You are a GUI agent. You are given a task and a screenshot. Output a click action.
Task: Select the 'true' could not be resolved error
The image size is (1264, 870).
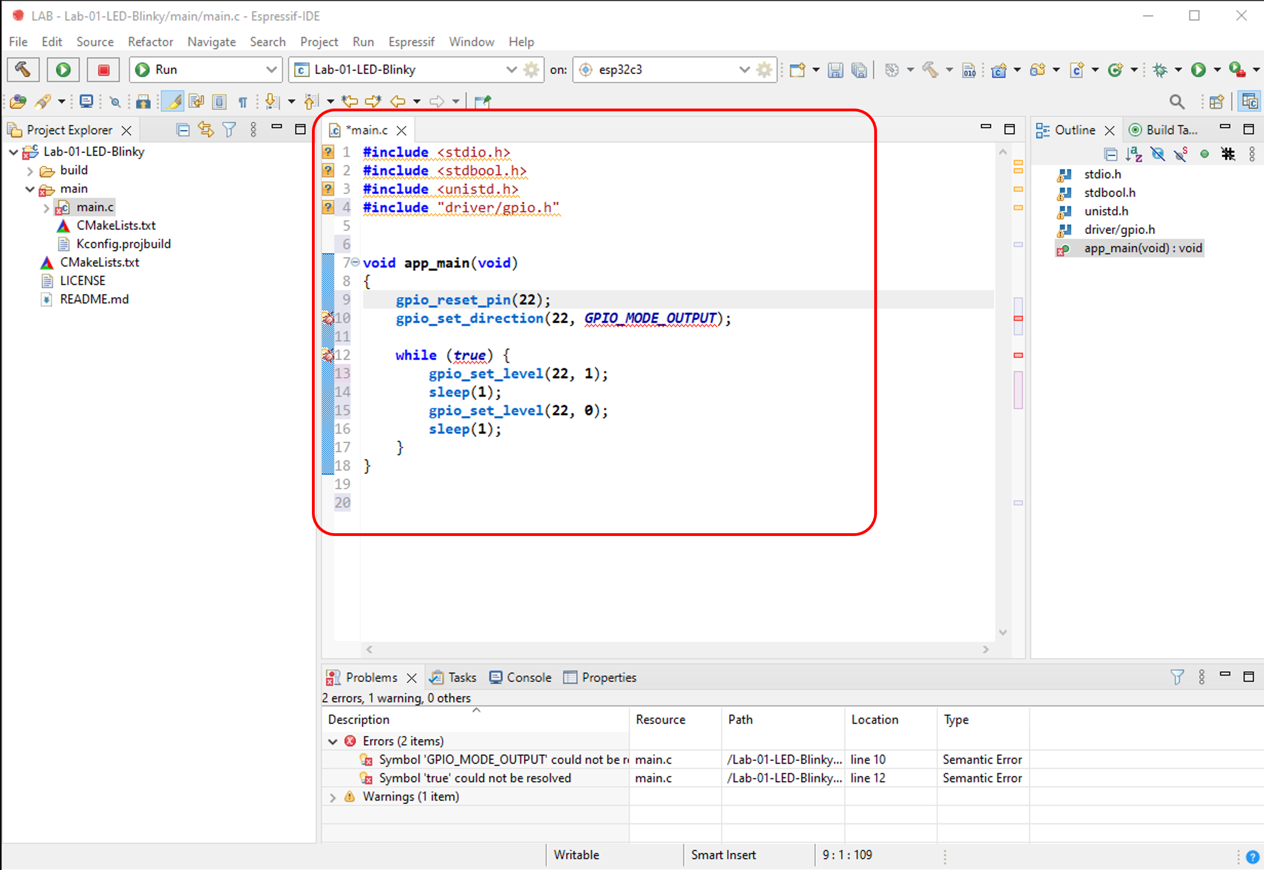click(474, 778)
